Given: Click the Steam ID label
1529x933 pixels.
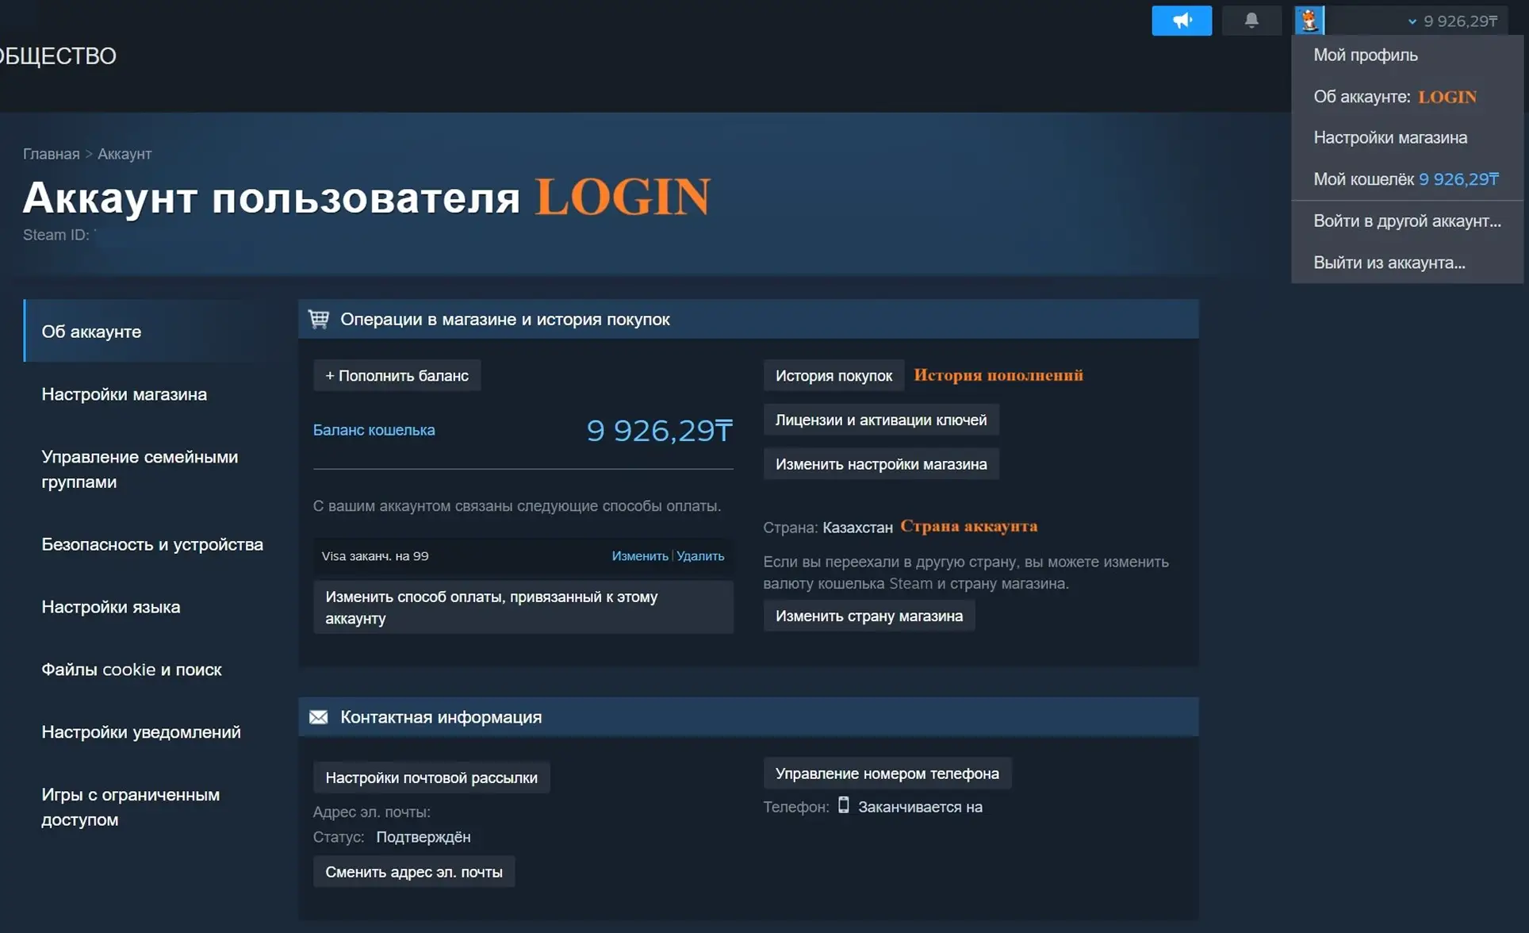Looking at the screenshot, I should 56,235.
